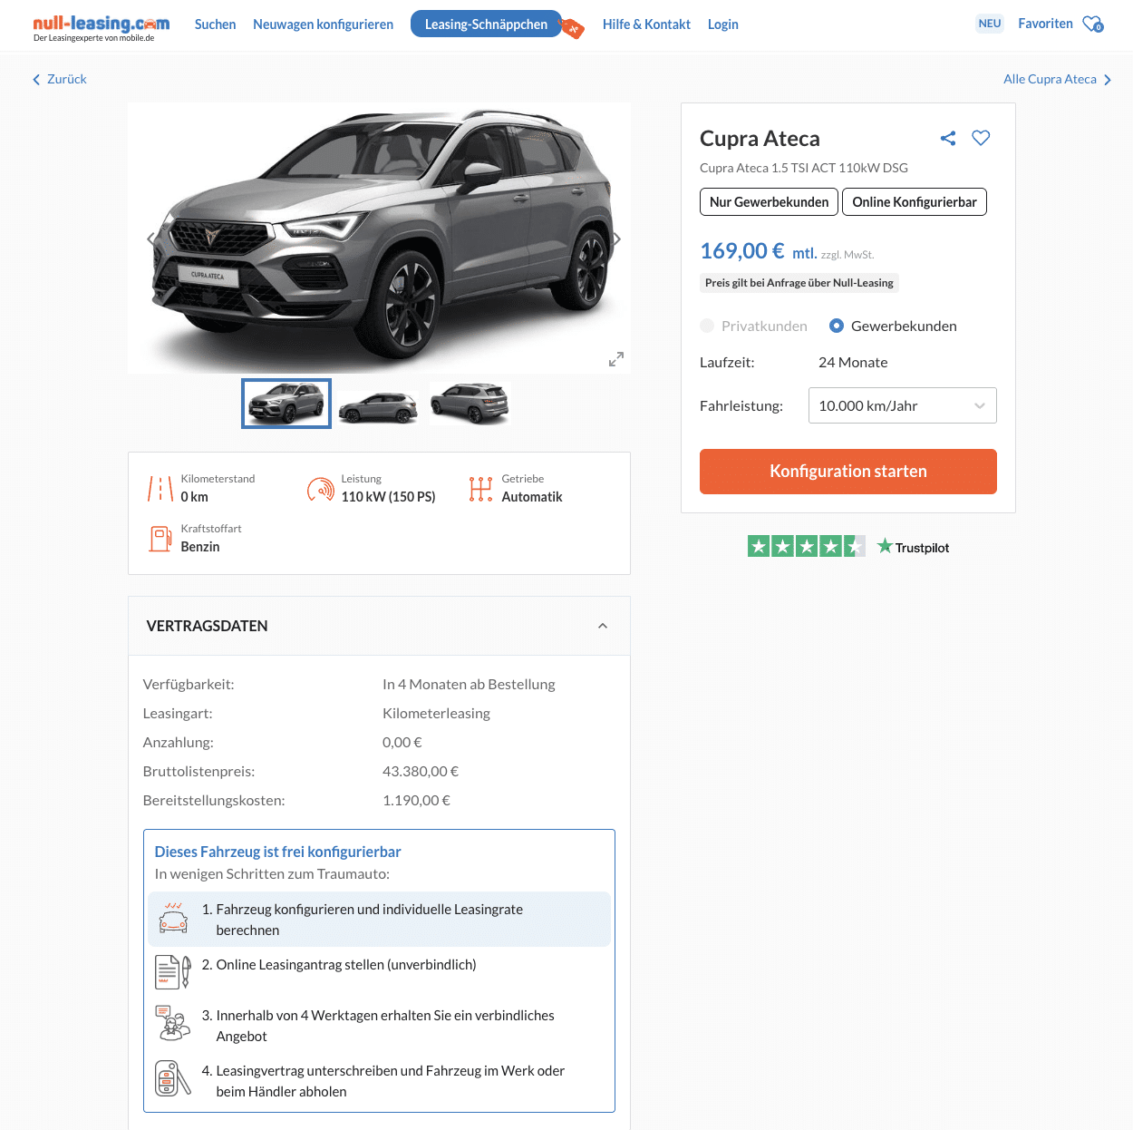The height and width of the screenshot is (1130, 1133).
Task: Open the Leasing-Schnäppchen tab
Action: point(486,24)
